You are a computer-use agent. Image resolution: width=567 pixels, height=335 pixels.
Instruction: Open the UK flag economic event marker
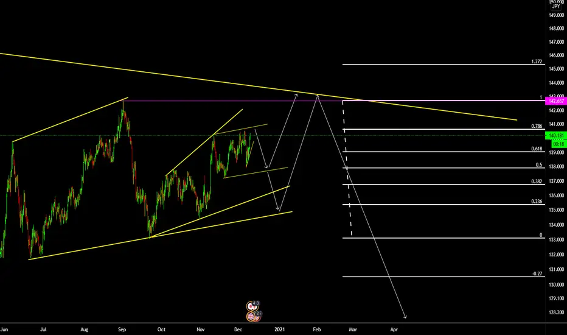pos(252,317)
